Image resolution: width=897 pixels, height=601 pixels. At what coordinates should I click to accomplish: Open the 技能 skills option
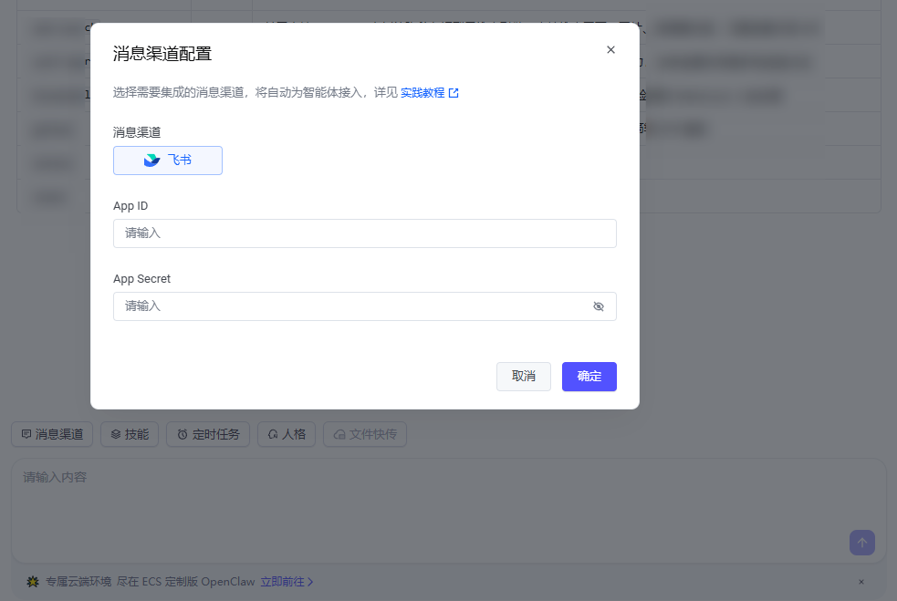coord(130,435)
